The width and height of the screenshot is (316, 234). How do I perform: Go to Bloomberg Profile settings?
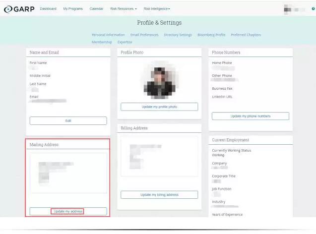tap(211, 35)
